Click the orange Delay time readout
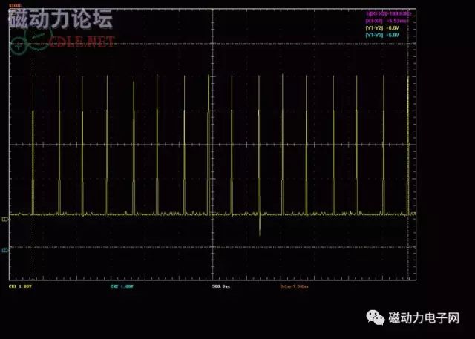 tap(294, 286)
